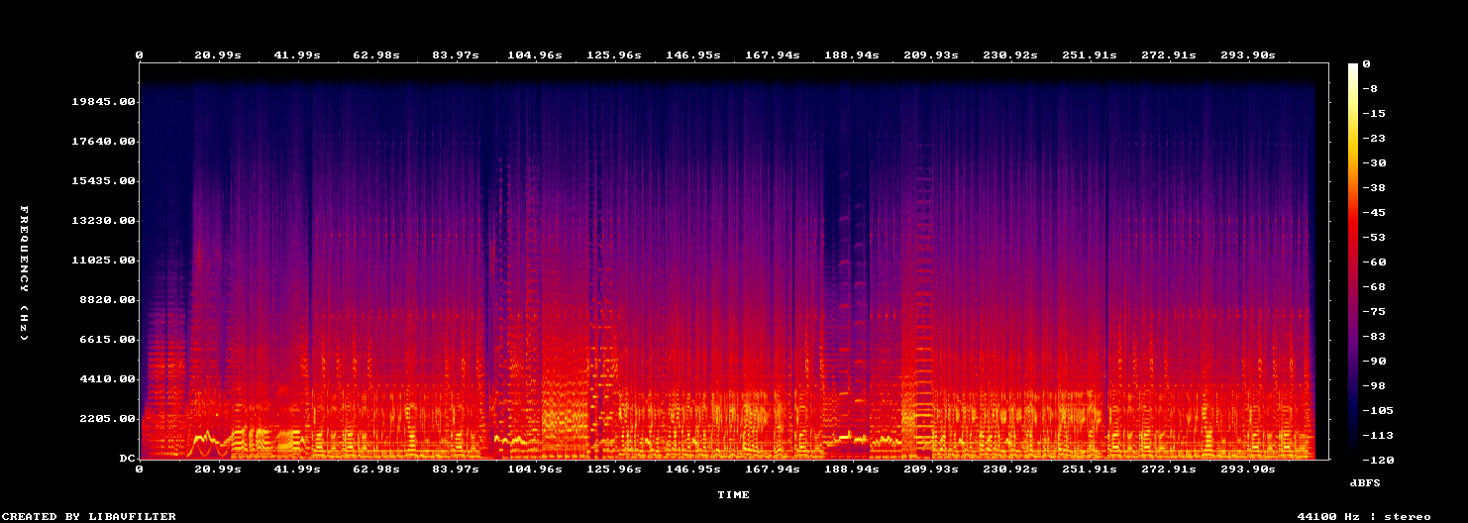Image resolution: width=1468 pixels, height=523 pixels.
Task: Click 251.91s on the bottom time axis
Action: [x=1089, y=469]
